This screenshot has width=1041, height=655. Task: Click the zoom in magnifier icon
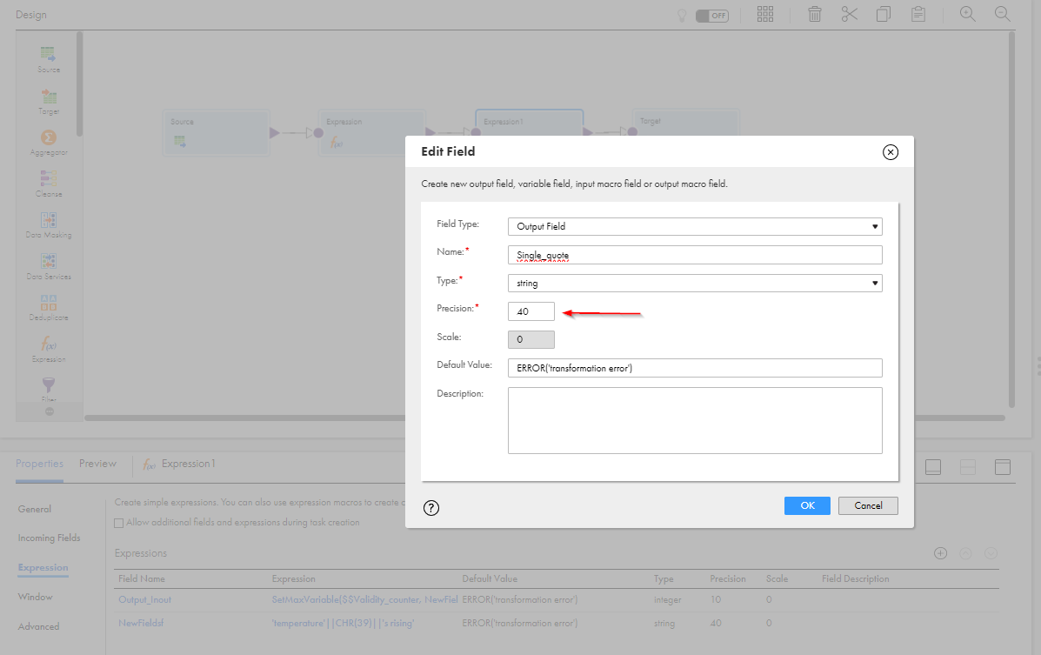967,14
